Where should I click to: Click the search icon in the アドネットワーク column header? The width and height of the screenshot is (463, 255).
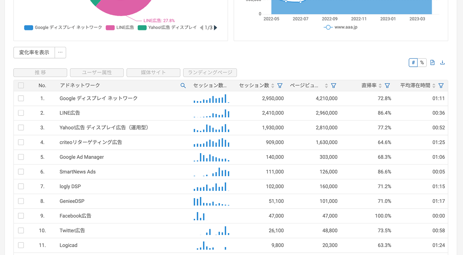click(183, 86)
